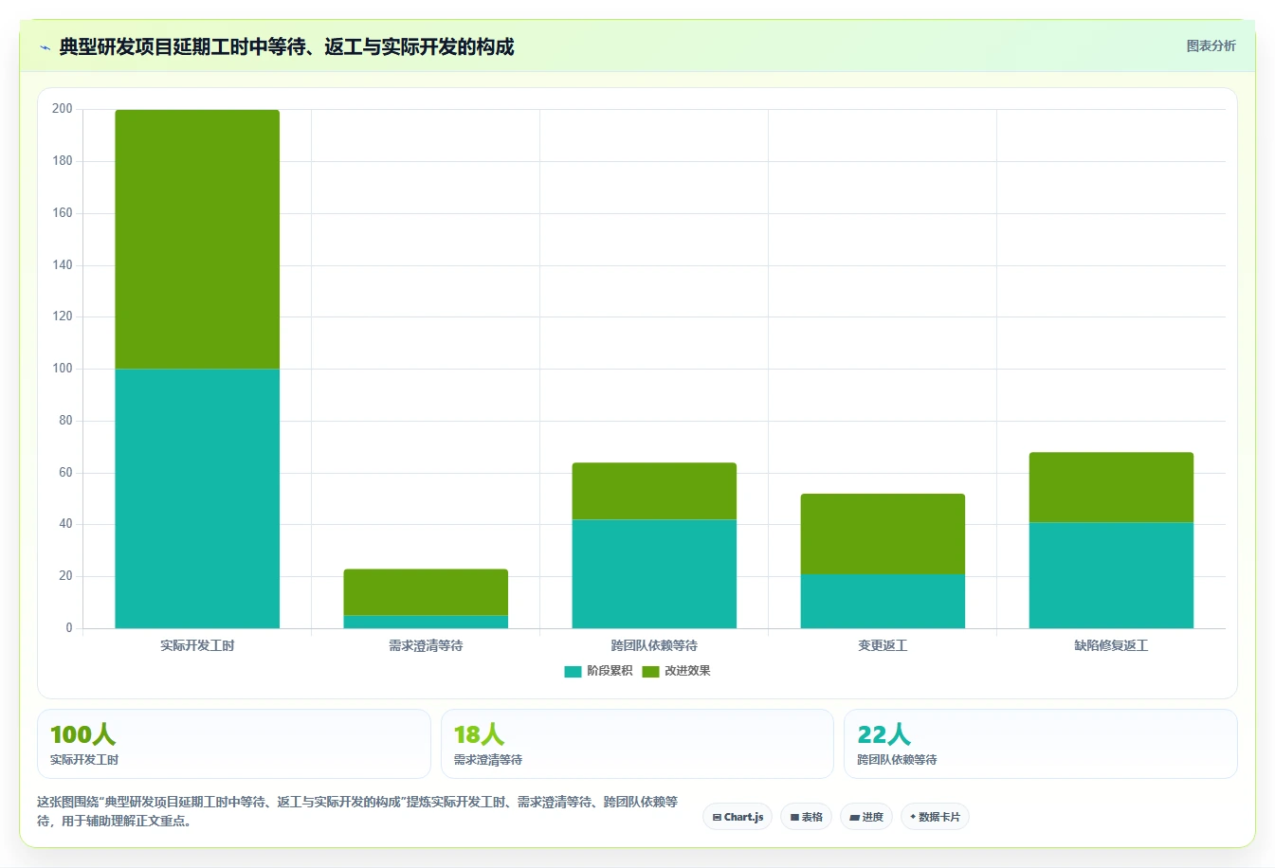This screenshot has height=868, width=1275.
Task: Click the teal 阶段累积 legend color box
Action: point(573,672)
